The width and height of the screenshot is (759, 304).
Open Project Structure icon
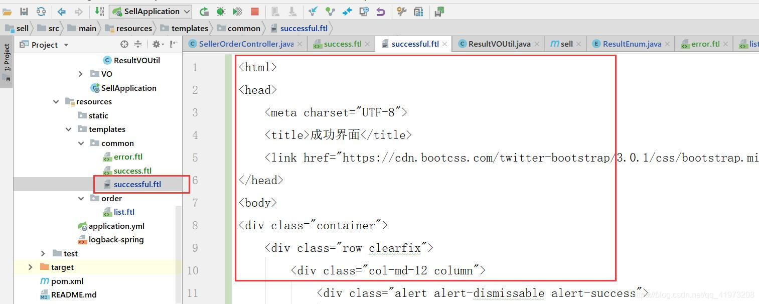click(418, 12)
